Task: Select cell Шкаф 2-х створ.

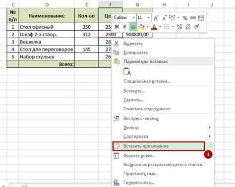Action: click(x=47, y=34)
